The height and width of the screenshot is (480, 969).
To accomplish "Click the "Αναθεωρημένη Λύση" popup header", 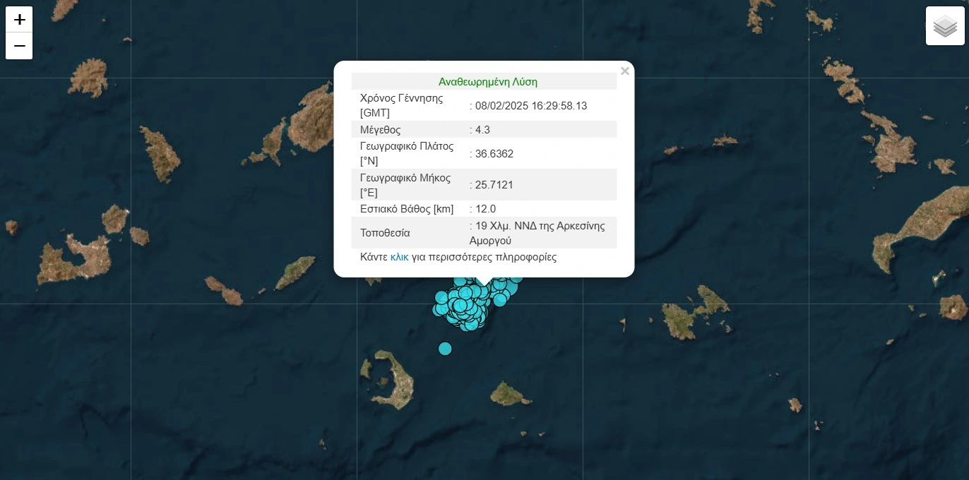I will point(487,82).
